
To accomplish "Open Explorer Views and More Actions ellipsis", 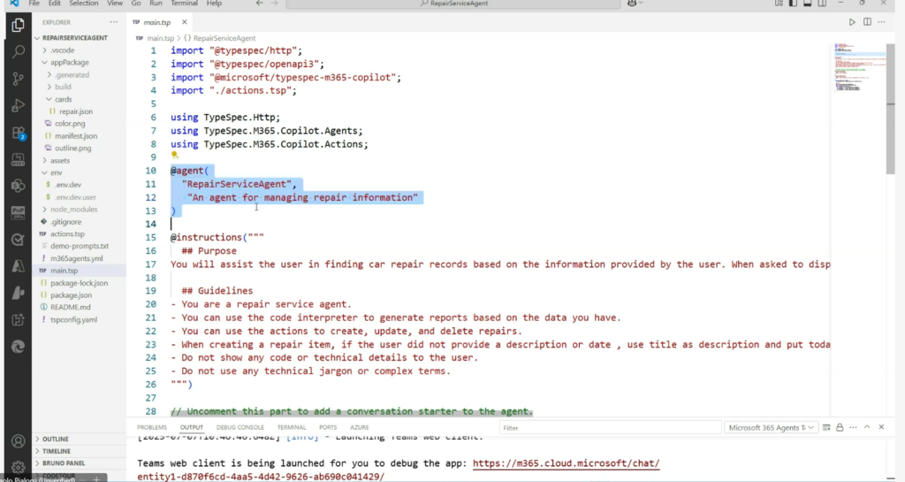I will point(114,22).
